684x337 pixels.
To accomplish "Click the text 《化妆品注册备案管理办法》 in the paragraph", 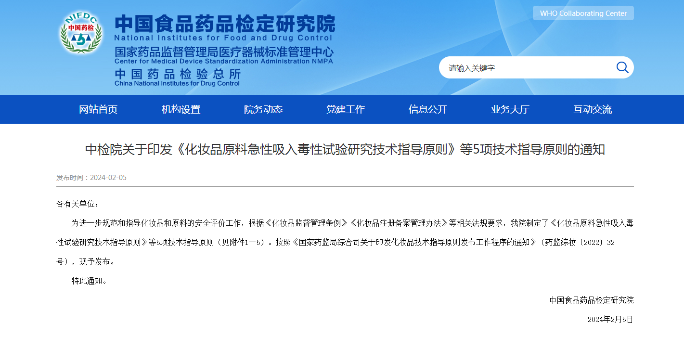I will point(399,223).
